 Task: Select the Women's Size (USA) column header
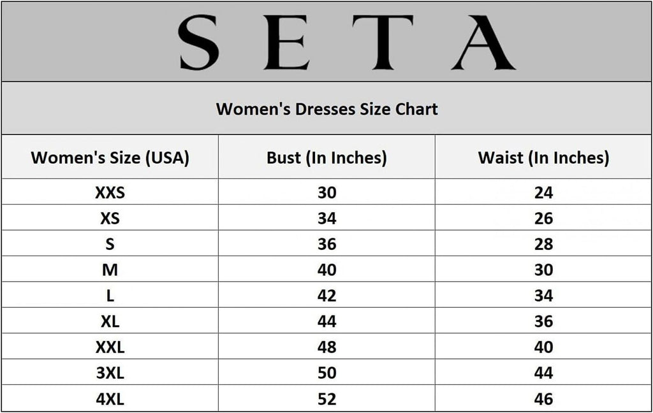110,157
